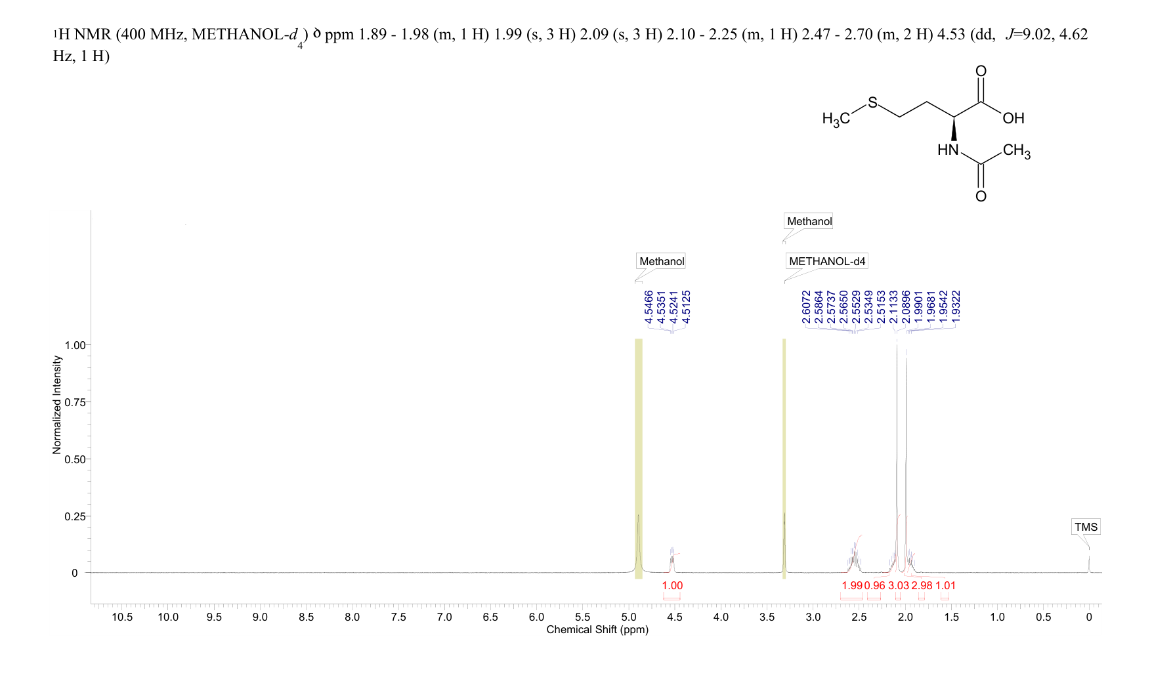Select the integral value 3.03
The height and width of the screenshot is (685, 1152).
tap(899, 585)
